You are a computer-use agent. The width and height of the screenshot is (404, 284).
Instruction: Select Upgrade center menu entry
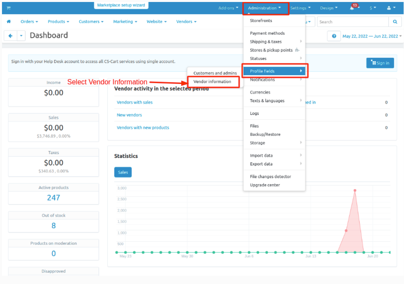[265, 185]
